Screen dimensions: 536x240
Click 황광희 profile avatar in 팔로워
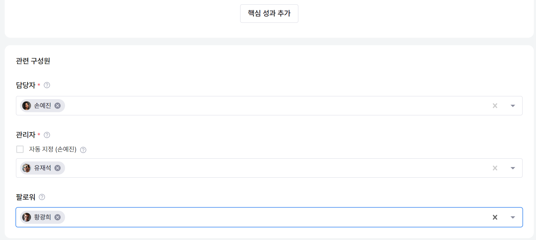[x=27, y=217]
